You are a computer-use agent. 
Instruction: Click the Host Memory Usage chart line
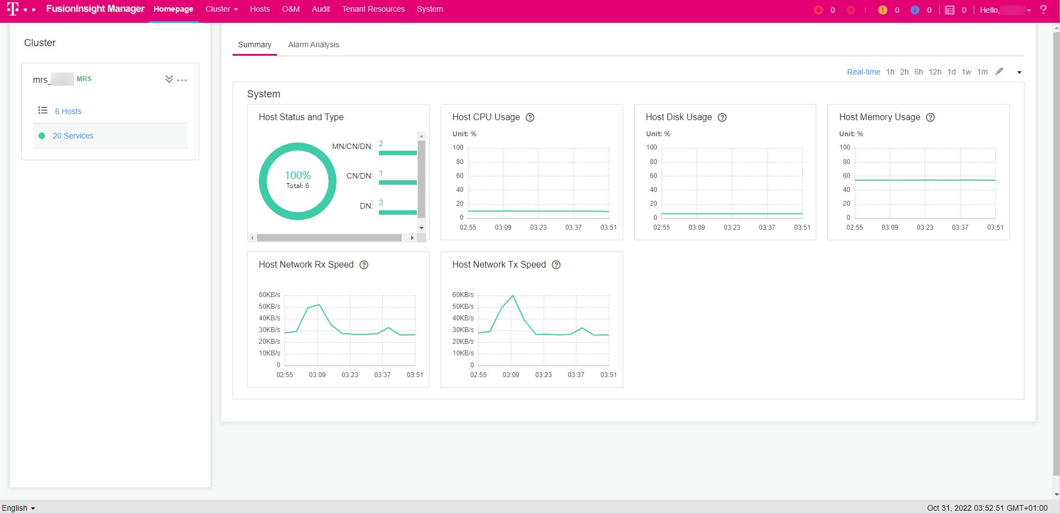coord(925,180)
